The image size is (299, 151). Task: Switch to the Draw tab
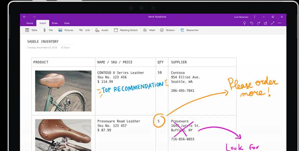click(x=55, y=23)
